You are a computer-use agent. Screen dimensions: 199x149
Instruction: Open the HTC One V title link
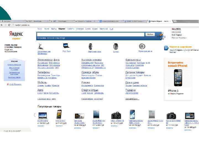(x=60, y=121)
